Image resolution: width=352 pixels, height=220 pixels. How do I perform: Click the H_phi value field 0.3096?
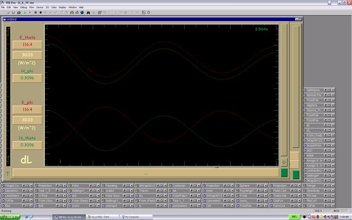28,78
